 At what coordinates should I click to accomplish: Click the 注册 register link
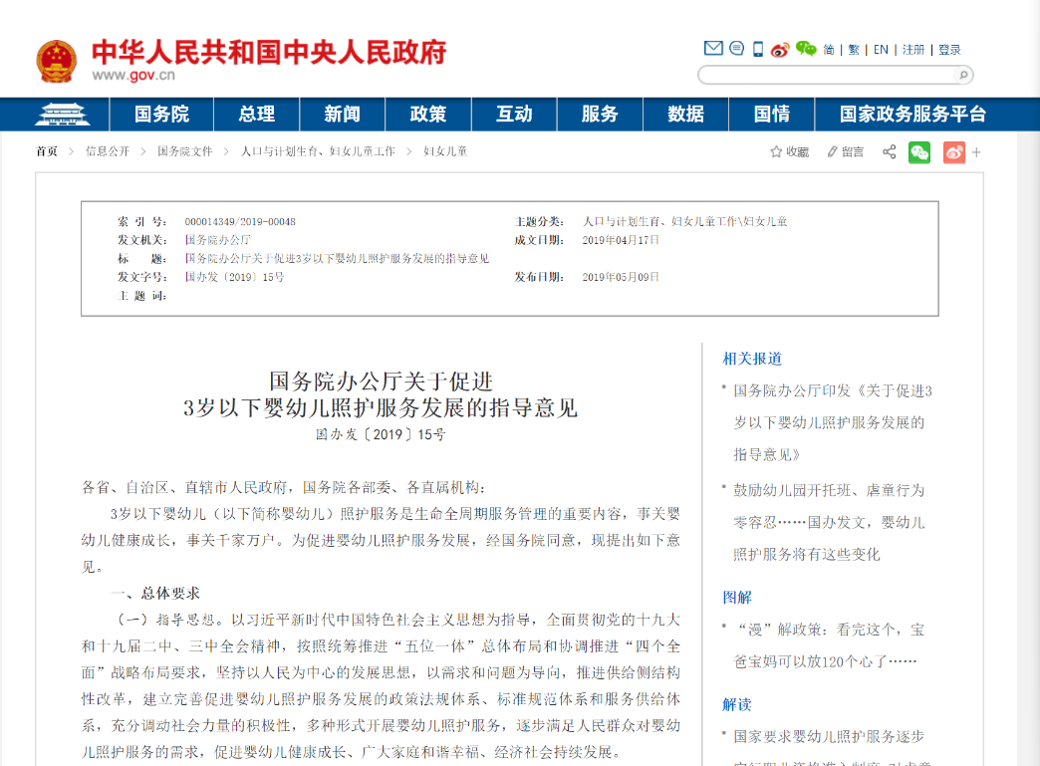click(x=913, y=50)
